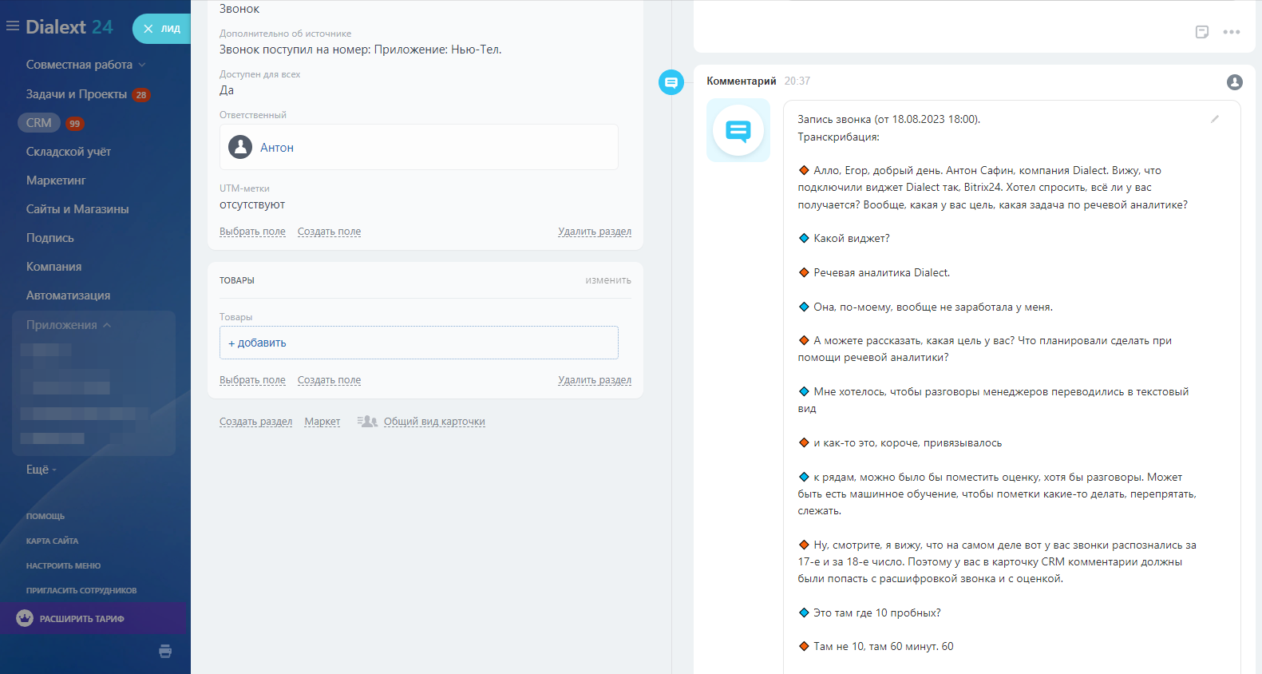
Task: Click the responsible name Антон
Action: click(x=277, y=148)
